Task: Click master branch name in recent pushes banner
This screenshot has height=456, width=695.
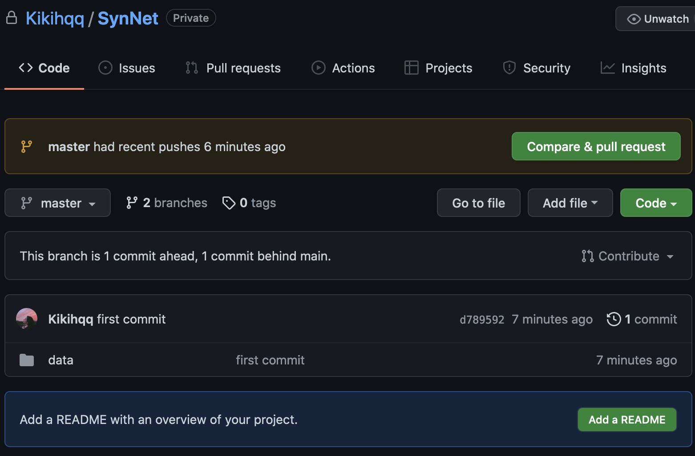Action: click(x=69, y=147)
